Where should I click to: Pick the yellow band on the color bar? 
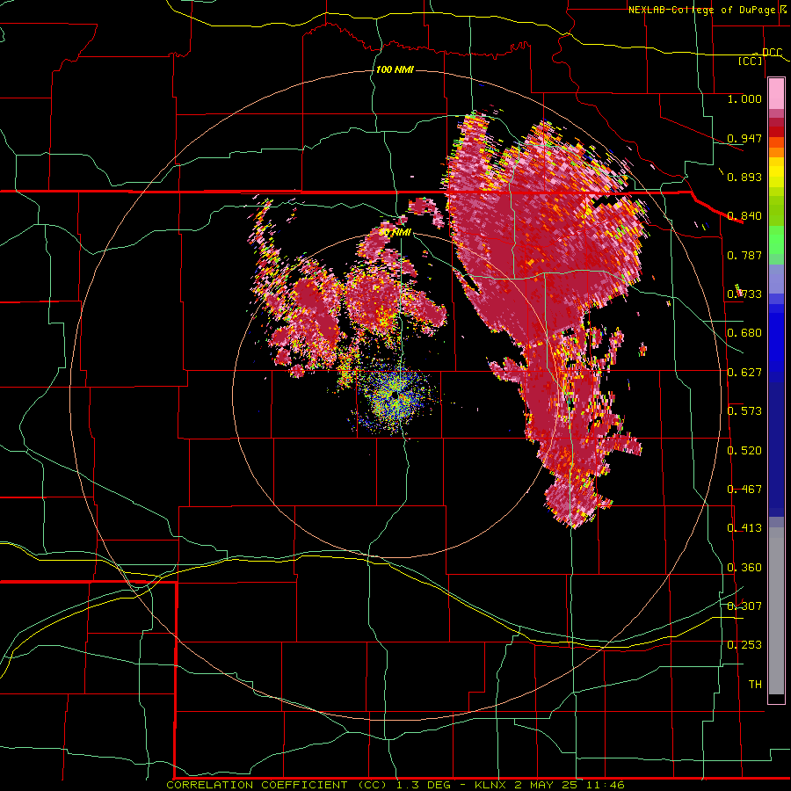point(776,172)
